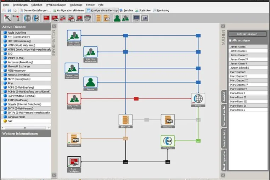This screenshot has width=270, height=180.
Task: Open the Werkzeuge menu
Action: click(76, 5)
